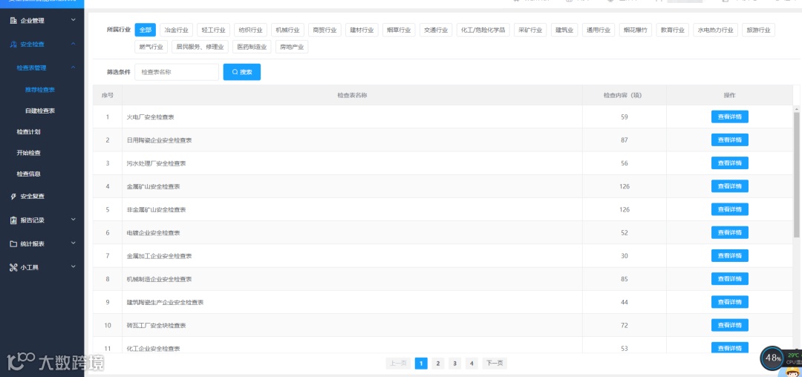Filter by 旅游行业
The image size is (802, 377).
[x=758, y=30]
